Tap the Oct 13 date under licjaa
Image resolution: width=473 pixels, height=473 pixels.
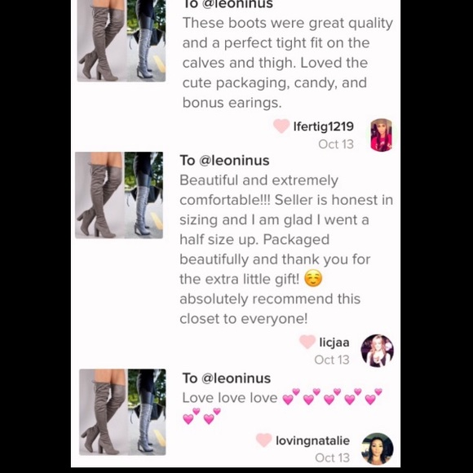pos(332,360)
